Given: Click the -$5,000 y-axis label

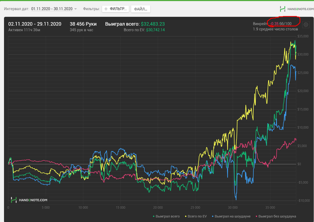Looking at the screenshot, I should pyautogui.click(x=302, y=183).
